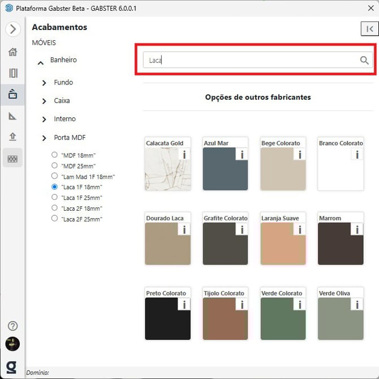
Task: Expand the Fundo category
Action: (x=44, y=83)
